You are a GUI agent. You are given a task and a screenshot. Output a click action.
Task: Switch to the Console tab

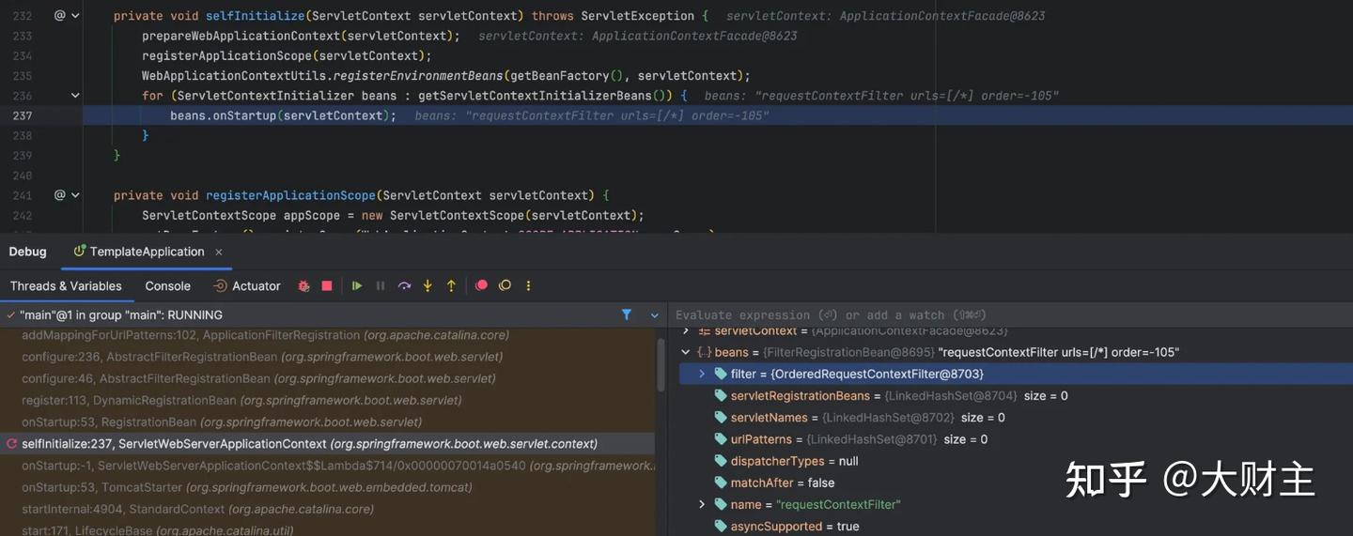[x=167, y=286]
